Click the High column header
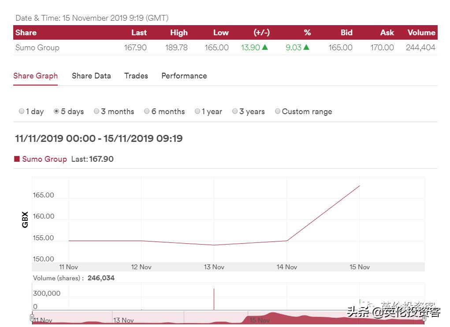Image resolution: width=450 pixels, height=327 pixels. point(179,33)
